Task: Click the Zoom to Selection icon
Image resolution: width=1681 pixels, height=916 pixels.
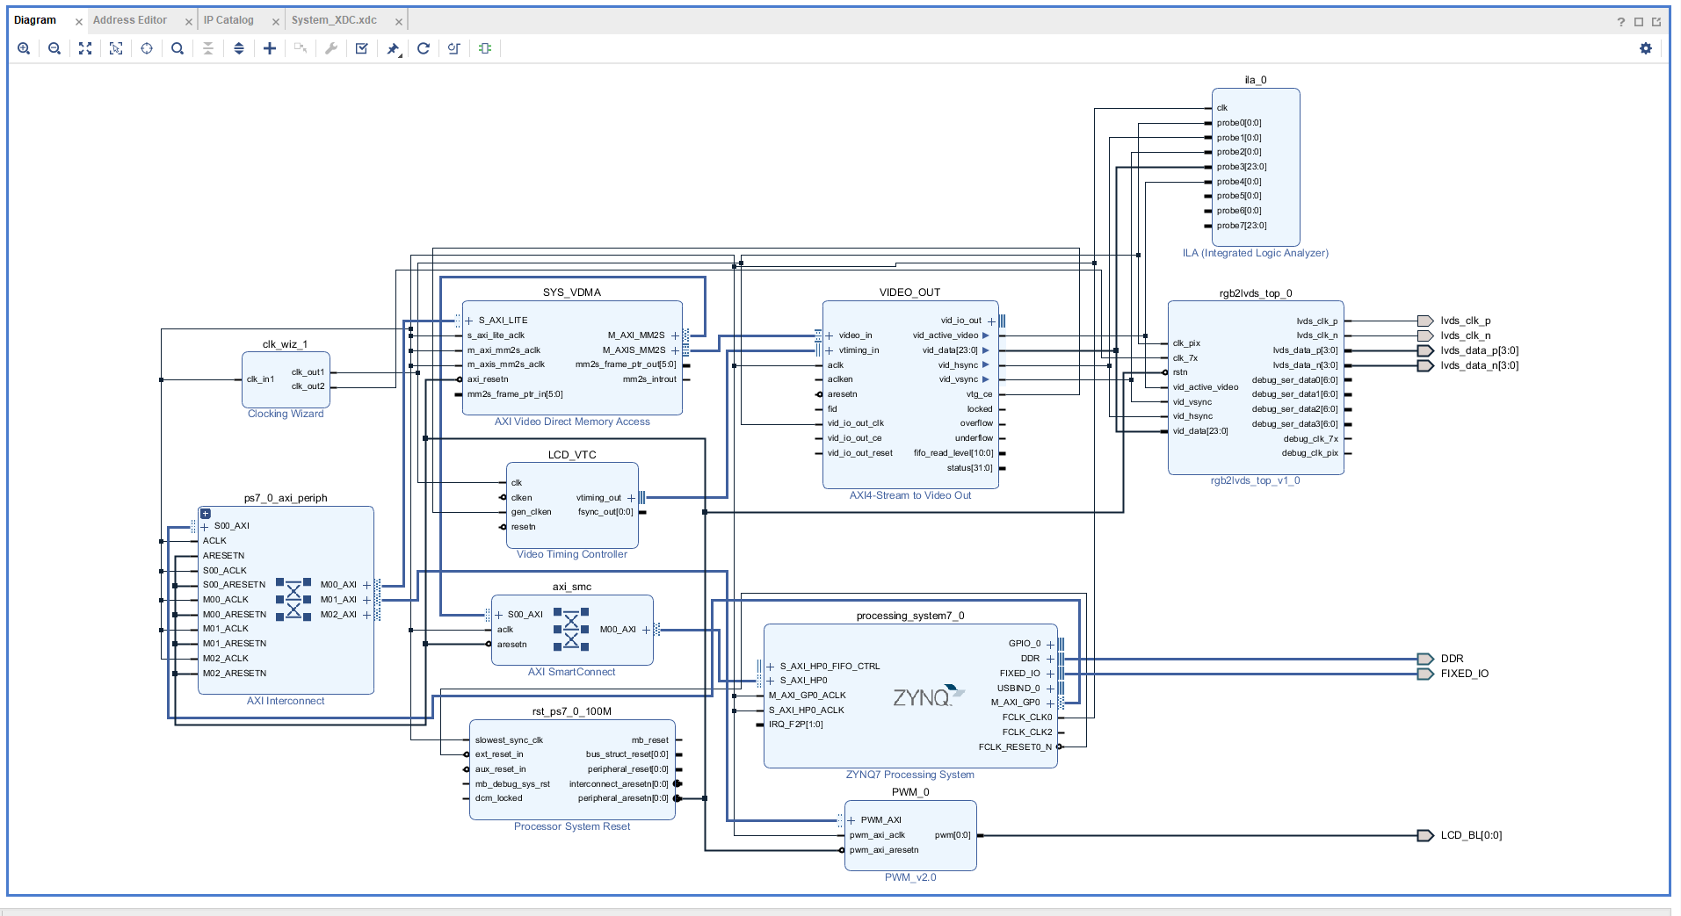Action: pyautogui.click(x=116, y=48)
